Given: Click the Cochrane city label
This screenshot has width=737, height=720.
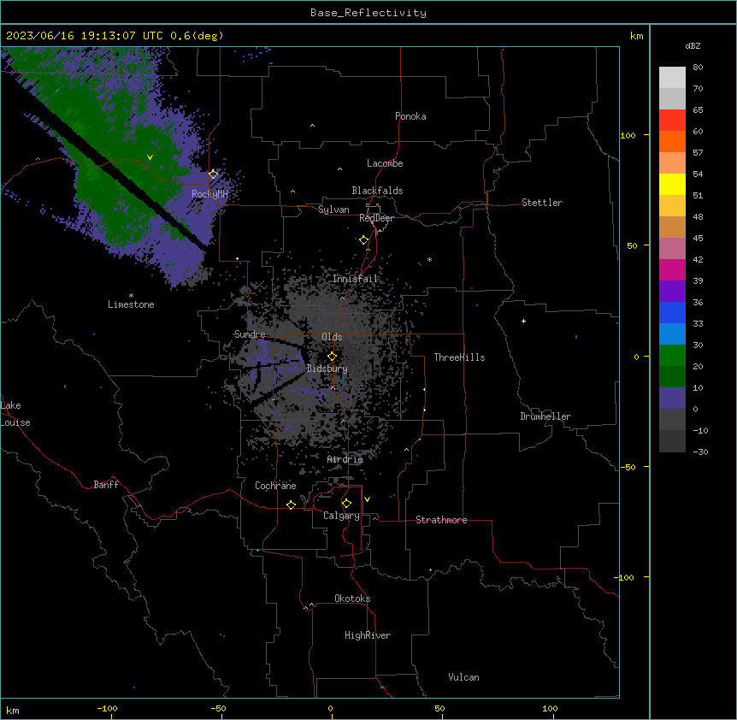Looking at the screenshot, I should pos(275,486).
